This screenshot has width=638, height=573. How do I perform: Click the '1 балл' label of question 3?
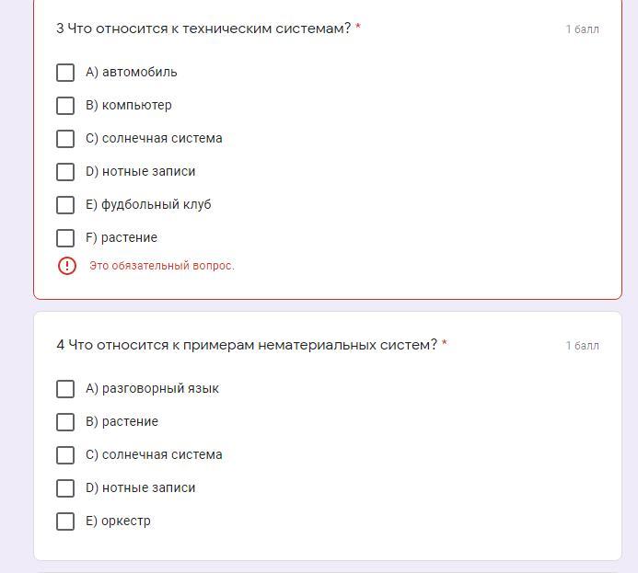click(x=582, y=29)
